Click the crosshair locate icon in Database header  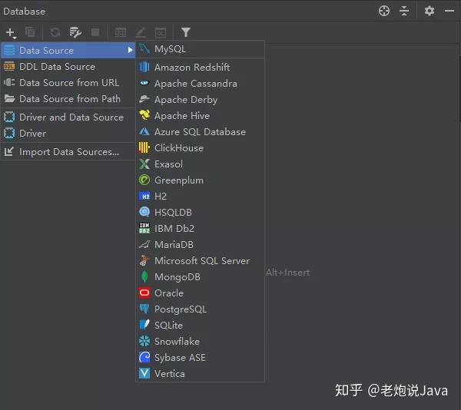(384, 11)
